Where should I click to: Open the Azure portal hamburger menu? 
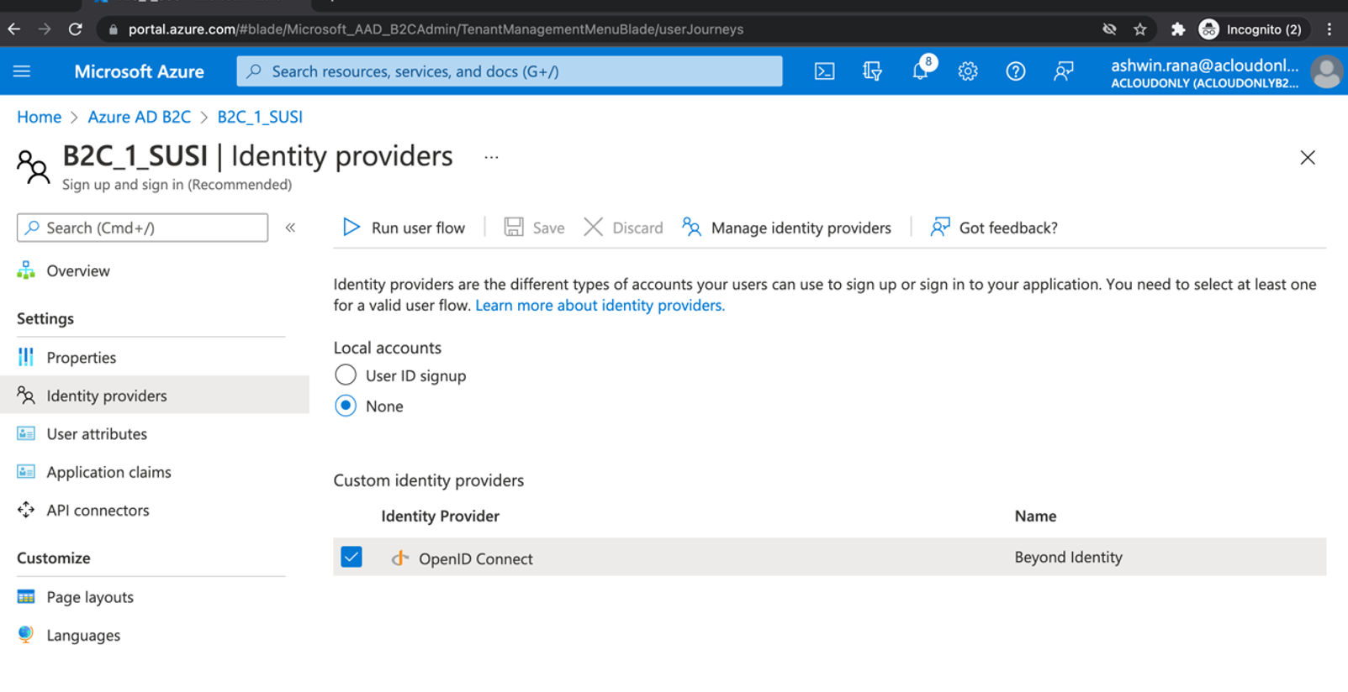pos(22,71)
